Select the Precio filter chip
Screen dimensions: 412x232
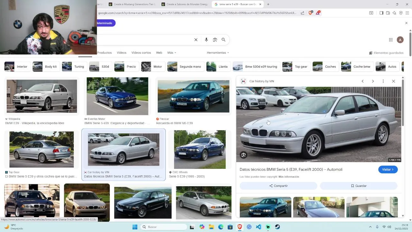coord(126,67)
